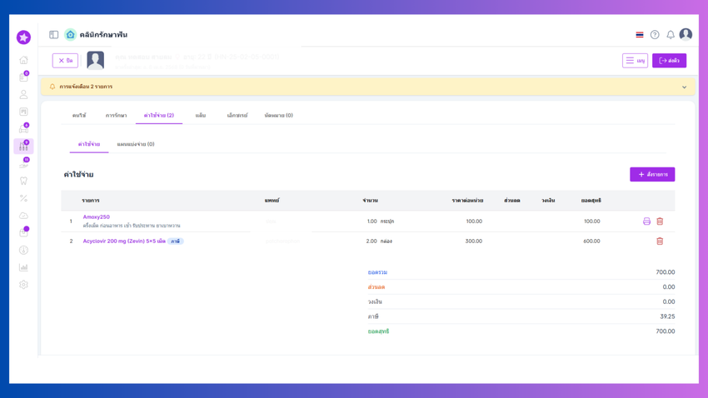The height and width of the screenshot is (398, 708).
Task: Open the help question mark icon
Action: [x=655, y=35]
